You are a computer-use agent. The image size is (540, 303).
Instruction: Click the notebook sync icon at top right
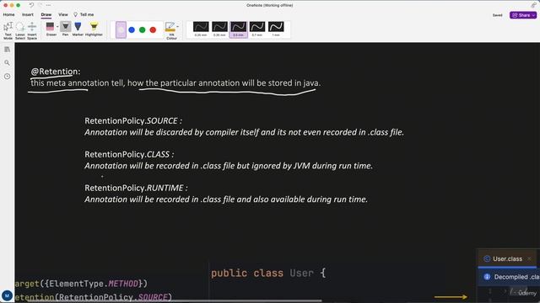[533, 5]
